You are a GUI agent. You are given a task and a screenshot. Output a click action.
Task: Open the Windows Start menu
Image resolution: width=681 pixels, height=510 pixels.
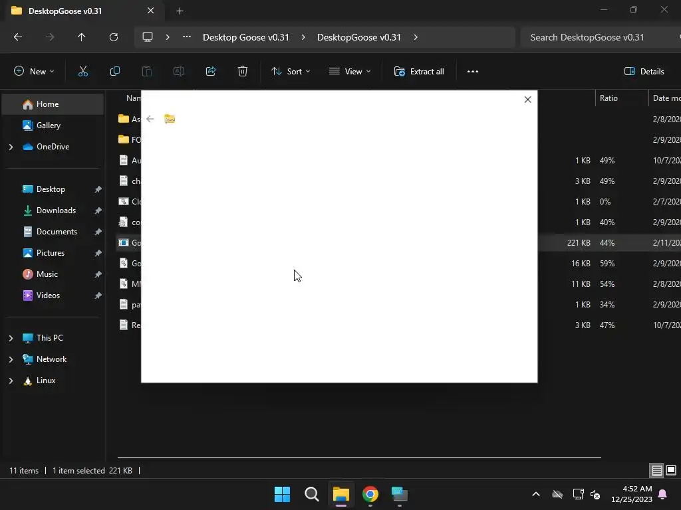click(x=282, y=494)
